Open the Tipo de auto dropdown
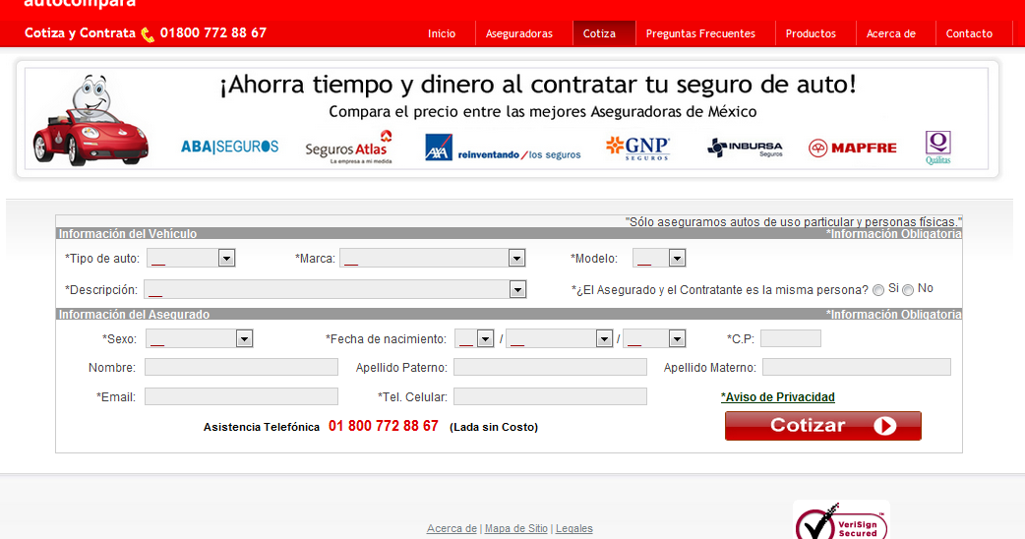The image size is (1025, 539). pos(191,258)
